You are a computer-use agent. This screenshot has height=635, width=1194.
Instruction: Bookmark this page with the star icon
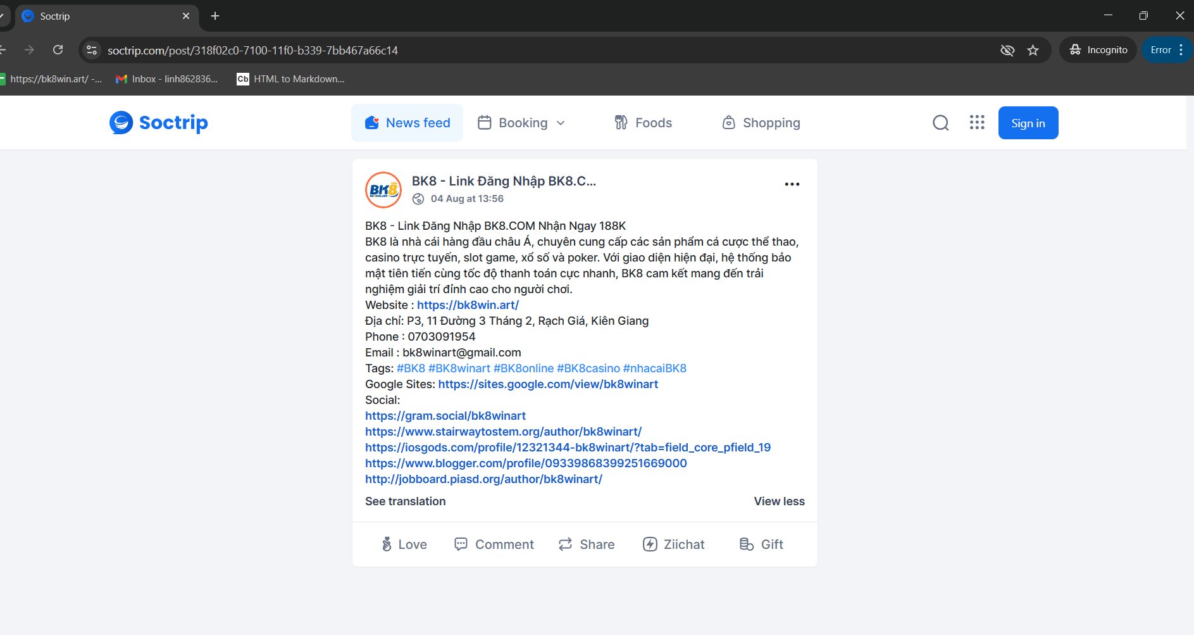[1033, 50]
